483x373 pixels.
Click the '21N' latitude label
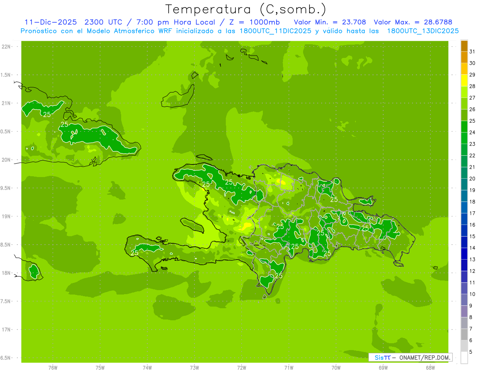click(6, 103)
